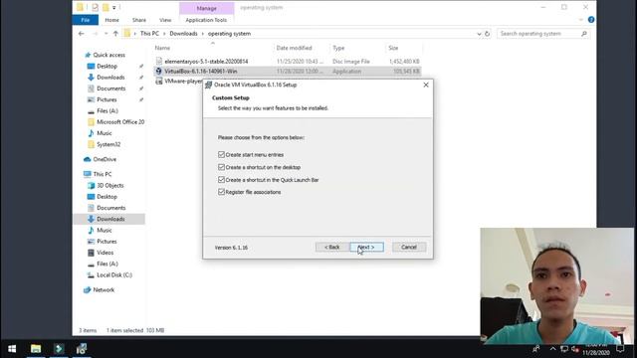This screenshot has height=358, width=637.
Task: Sort by Type column header
Action: tap(338, 48)
